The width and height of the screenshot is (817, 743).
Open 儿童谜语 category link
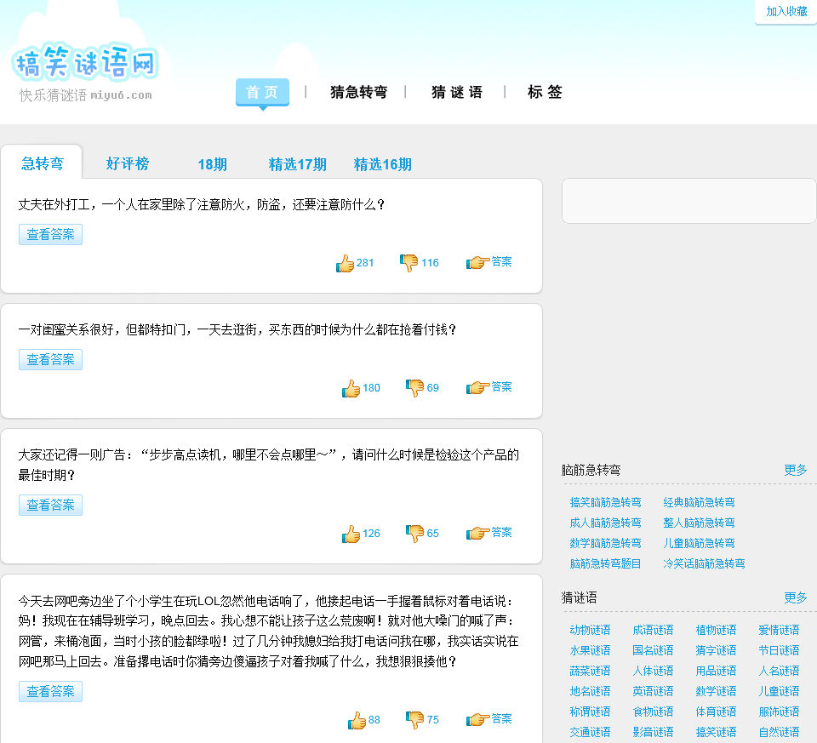[779, 691]
